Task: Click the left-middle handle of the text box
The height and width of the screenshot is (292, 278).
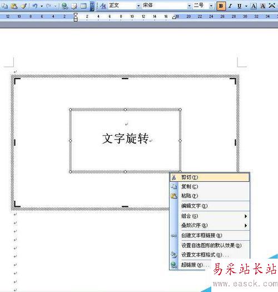Action: pyautogui.click(x=71, y=141)
